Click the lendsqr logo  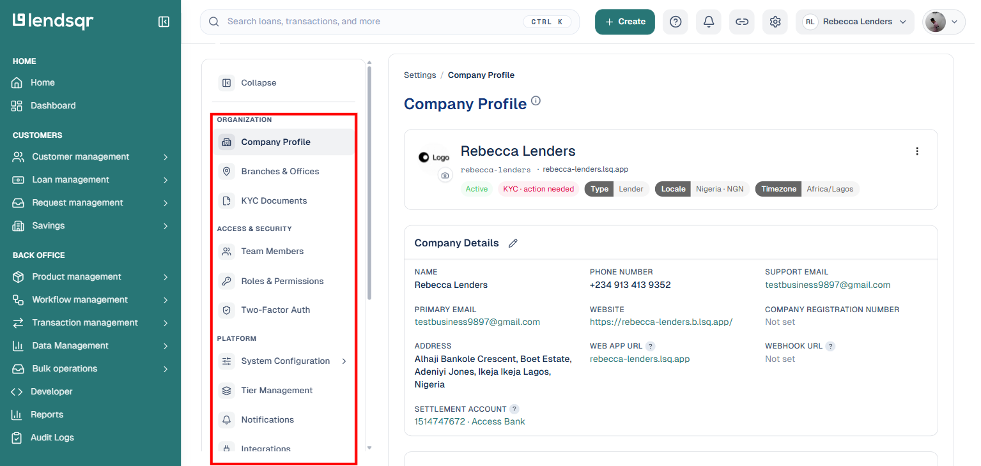tap(53, 21)
